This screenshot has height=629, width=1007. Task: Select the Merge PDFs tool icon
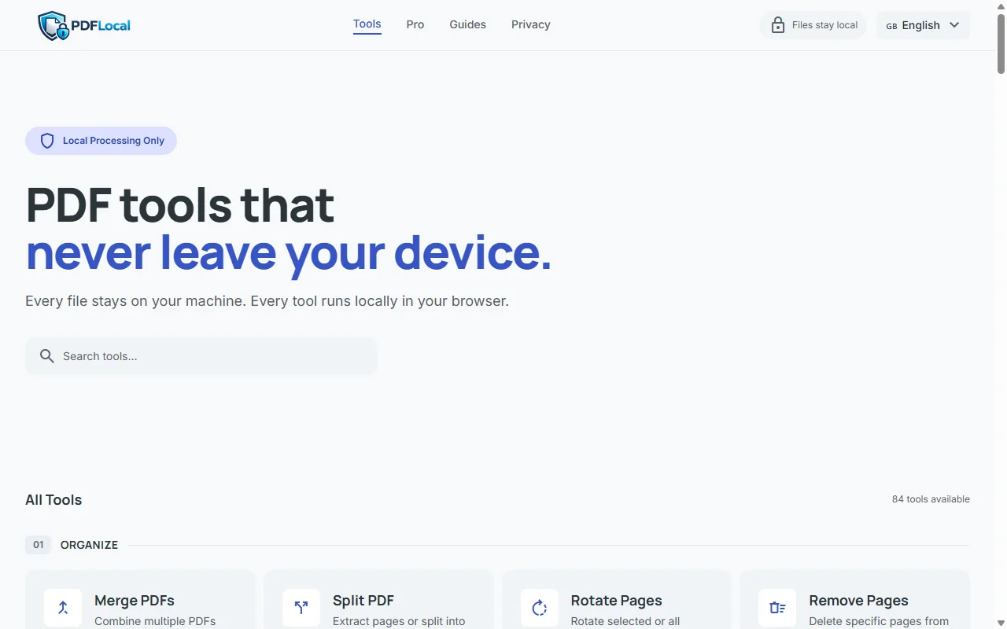pyautogui.click(x=63, y=608)
